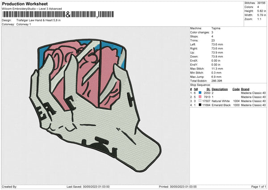Click the 'N#' column header
268x190 pixels.
(x=196, y=89)
